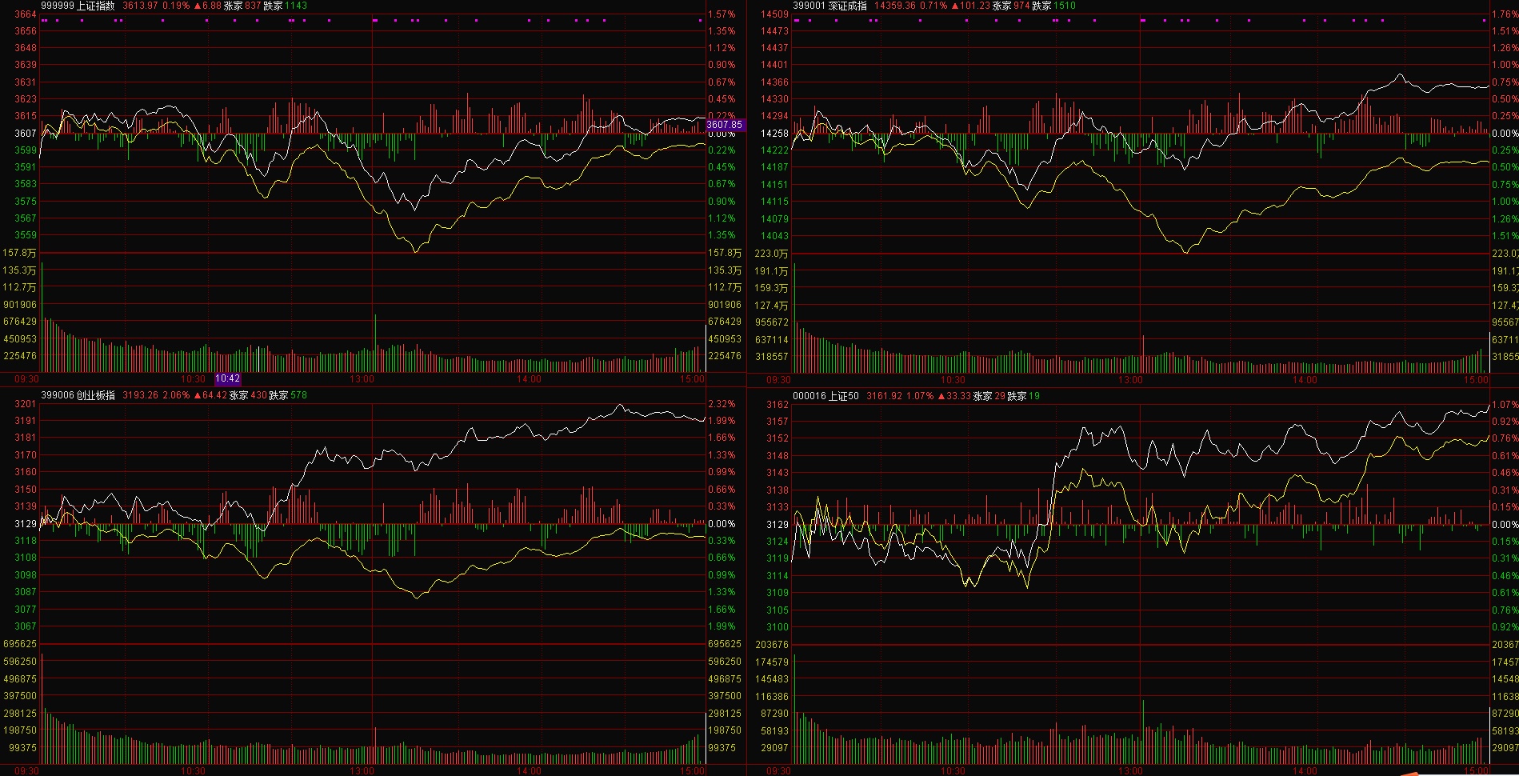Select the 跌家 578 decliners count
Screen dimensions: 1519x776
tap(288, 395)
